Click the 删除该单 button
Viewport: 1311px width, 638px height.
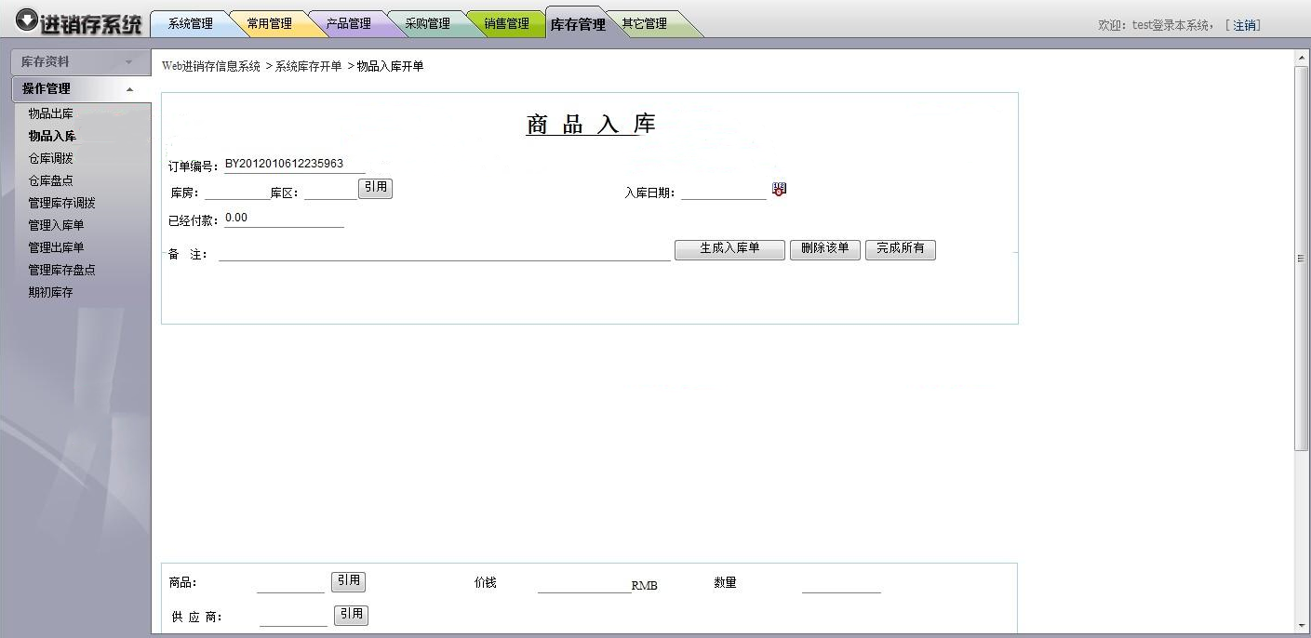[x=824, y=249]
